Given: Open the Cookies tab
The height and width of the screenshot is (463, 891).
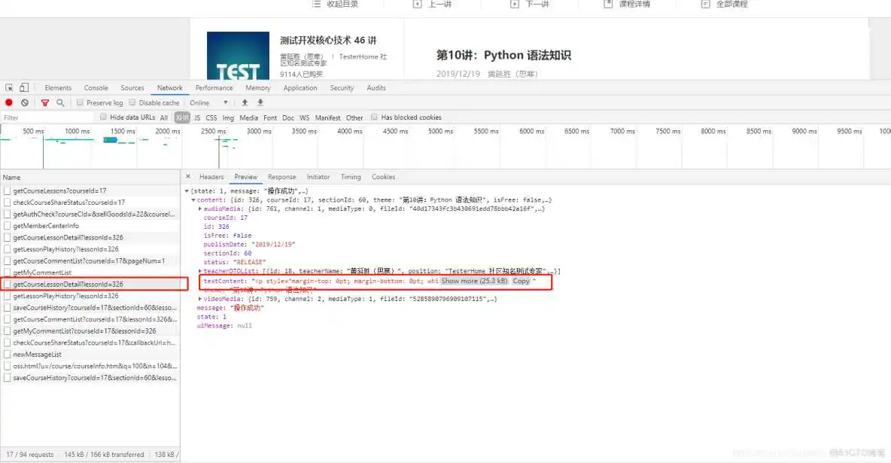Looking at the screenshot, I should [384, 177].
